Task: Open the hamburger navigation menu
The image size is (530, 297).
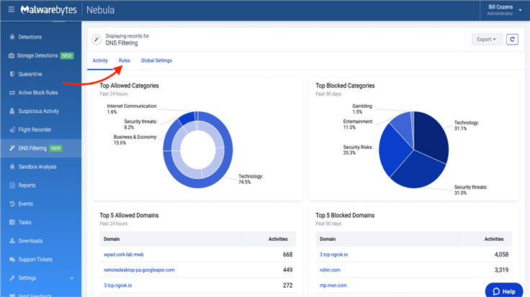Action: click(x=12, y=9)
